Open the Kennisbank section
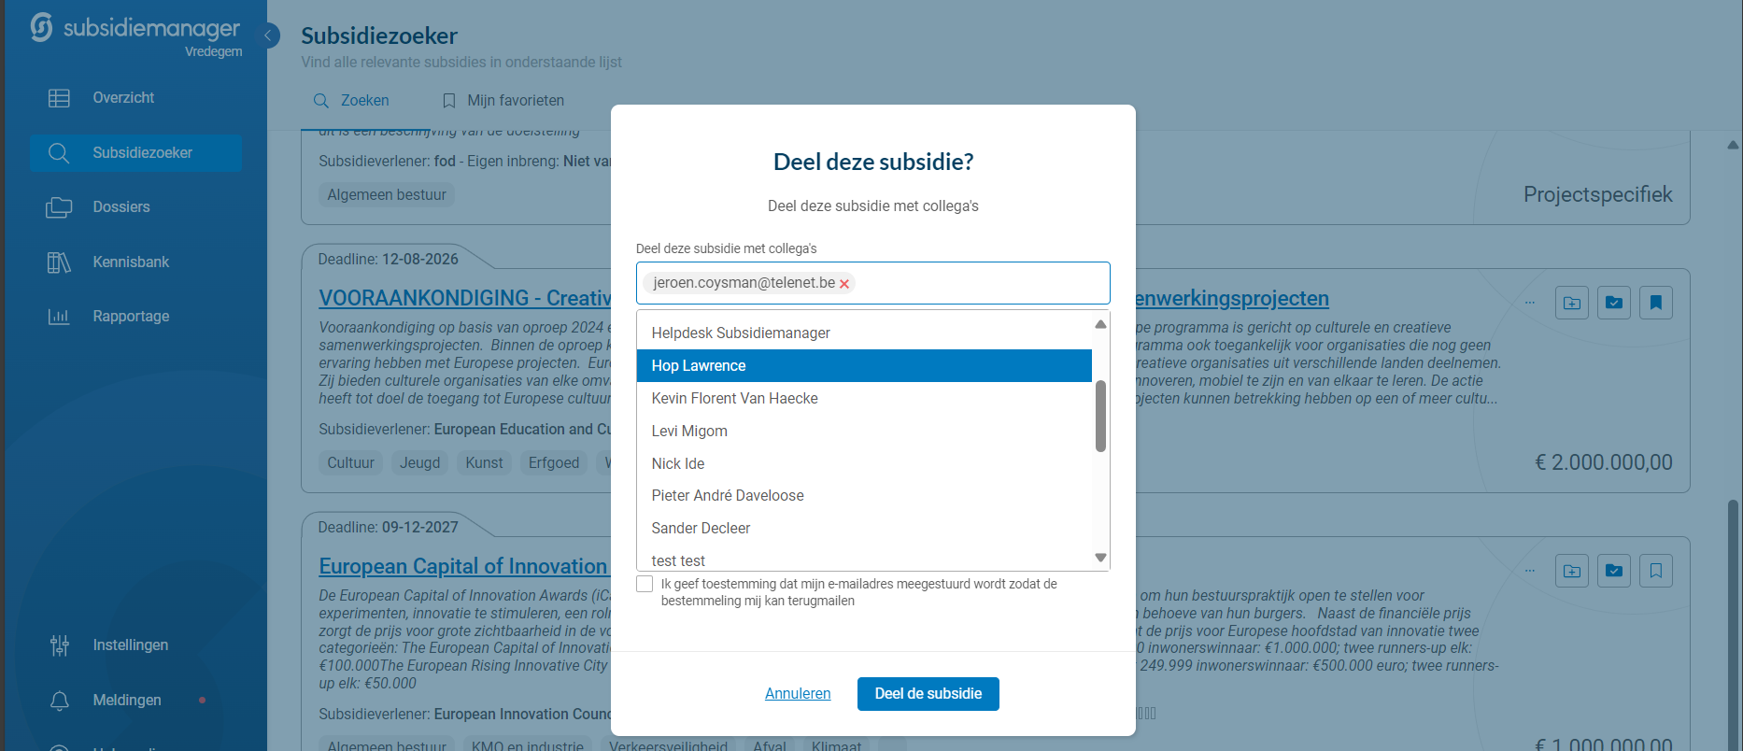Screen dimensions: 1743x751 pos(130,262)
